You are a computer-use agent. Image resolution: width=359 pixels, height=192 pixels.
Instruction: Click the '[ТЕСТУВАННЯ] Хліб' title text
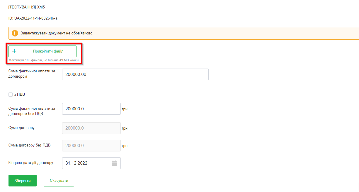point(27,7)
